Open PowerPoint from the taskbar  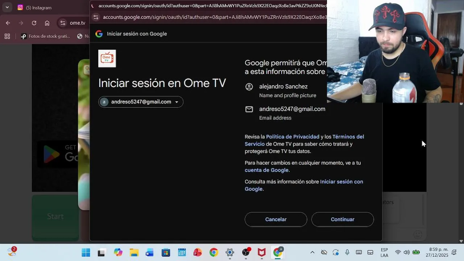[198, 253]
